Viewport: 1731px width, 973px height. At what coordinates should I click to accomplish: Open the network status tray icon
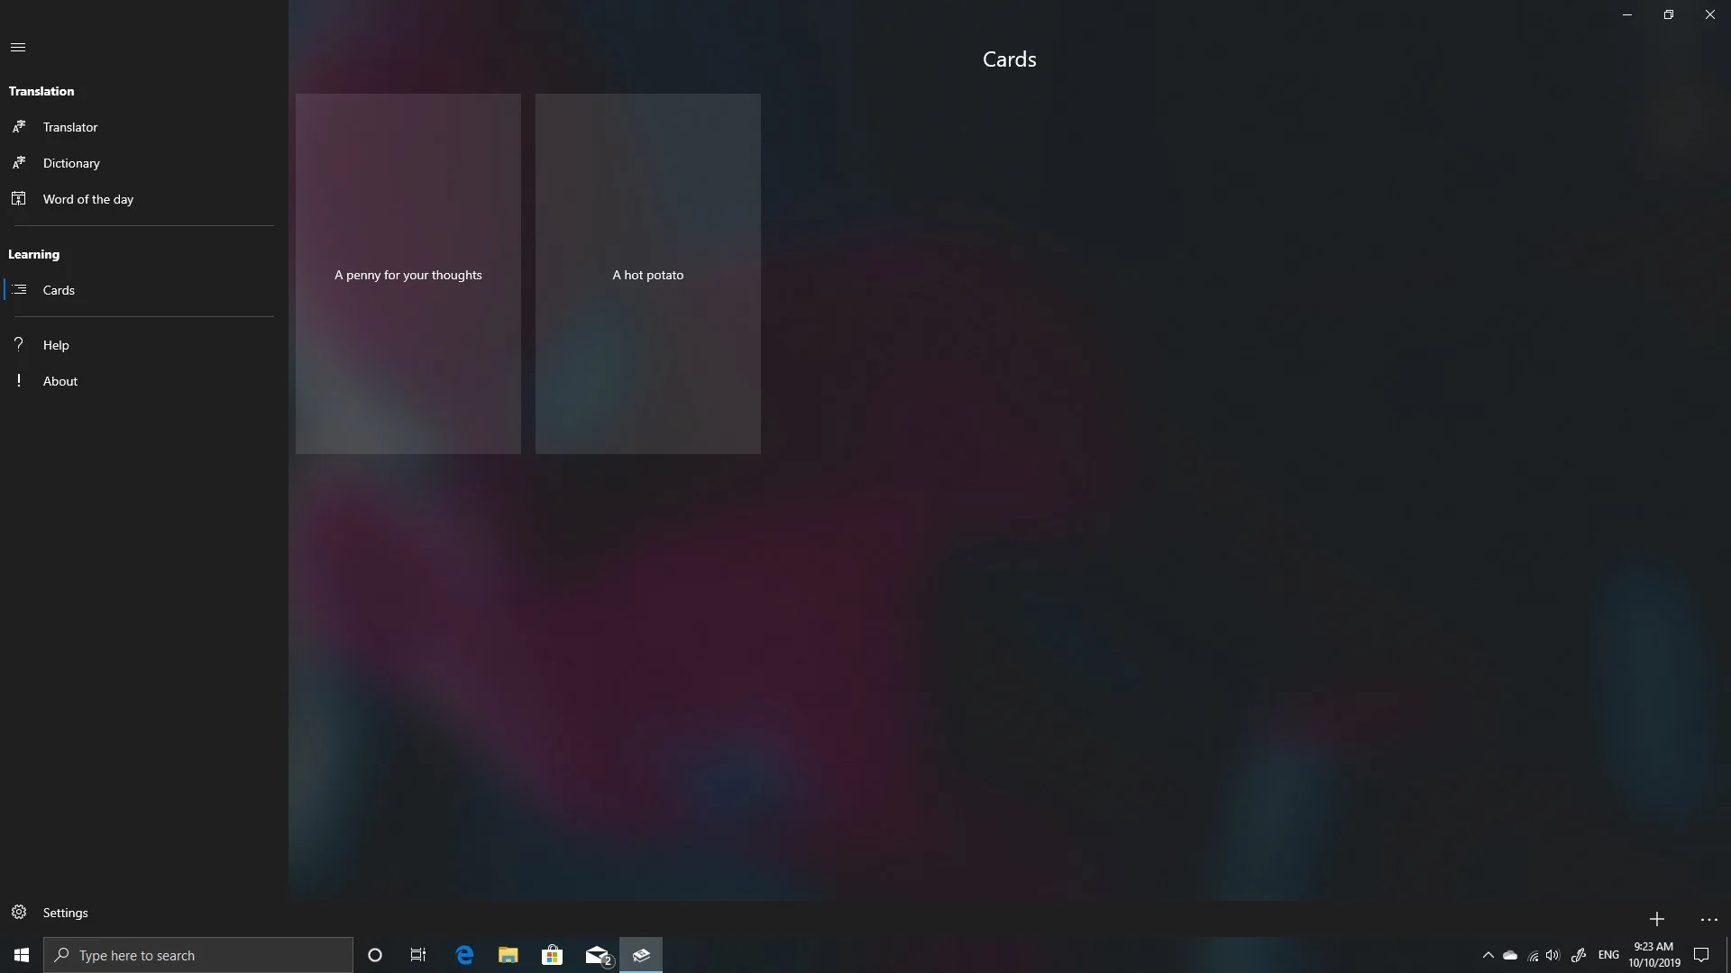coord(1533,955)
